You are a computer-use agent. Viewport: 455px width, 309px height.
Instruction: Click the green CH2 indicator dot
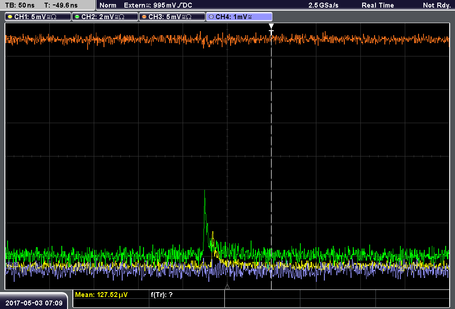coord(77,17)
